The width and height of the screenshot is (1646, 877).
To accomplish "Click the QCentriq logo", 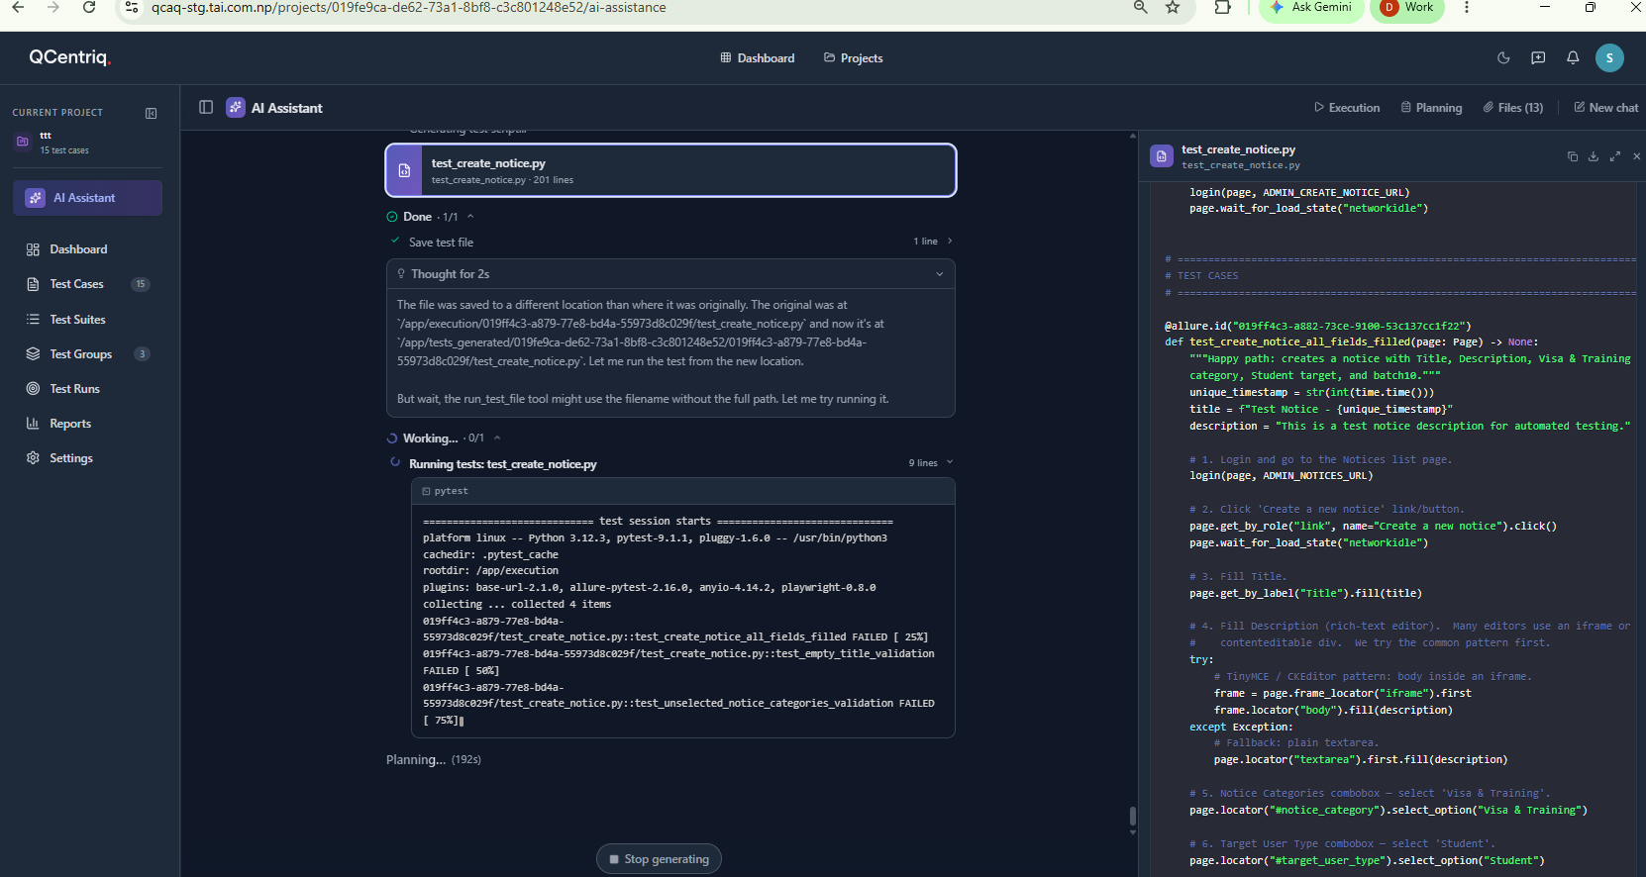I will point(69,57).
